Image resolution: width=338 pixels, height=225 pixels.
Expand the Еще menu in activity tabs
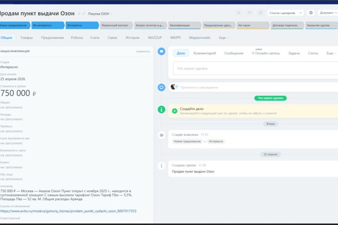point(331,53)
